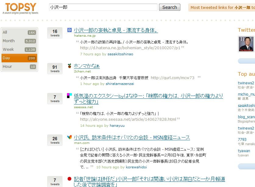Select the Month time filter
Image resolution: width=255 pixels, height=187 pixels.
click(19, 41)
